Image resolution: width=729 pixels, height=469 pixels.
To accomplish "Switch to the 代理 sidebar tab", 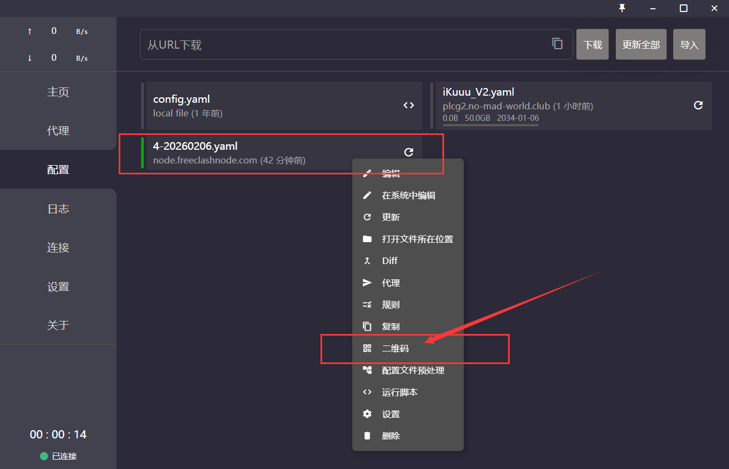I will tap(58, 131).
